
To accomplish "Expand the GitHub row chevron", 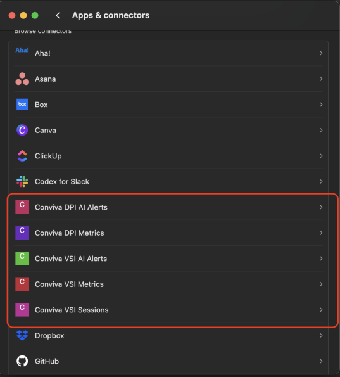I will tap(321, 361).
